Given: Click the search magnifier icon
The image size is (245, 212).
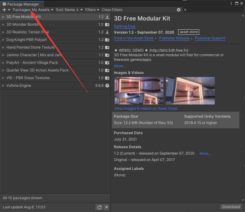Looking at the screenshot, I should pyautogui.click(x=185, y=10).
